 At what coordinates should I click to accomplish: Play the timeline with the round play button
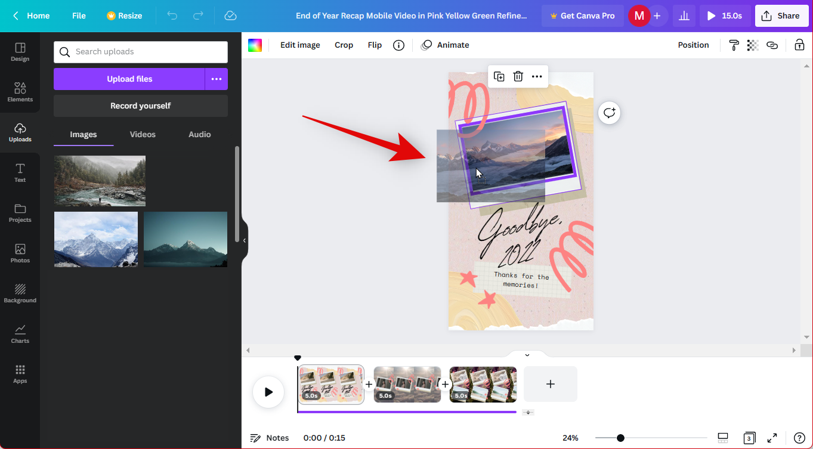pyautogui.click(x=268, y=392)
